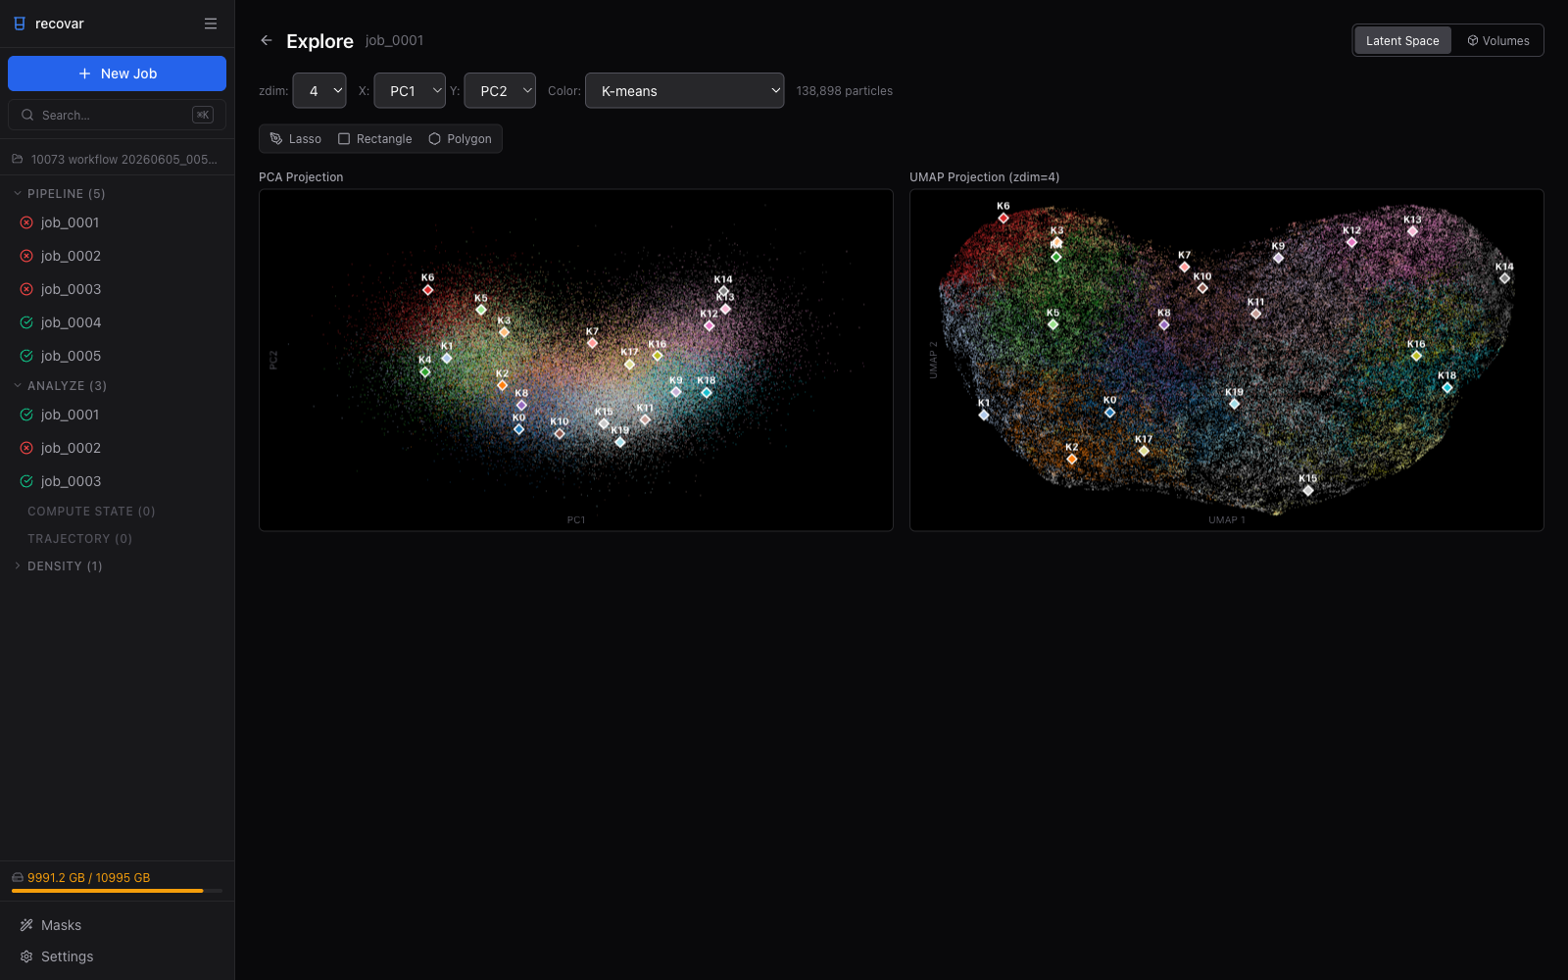1568x980 pixels.
Task: Click the recovar logo icon
Action: (20, 24)
